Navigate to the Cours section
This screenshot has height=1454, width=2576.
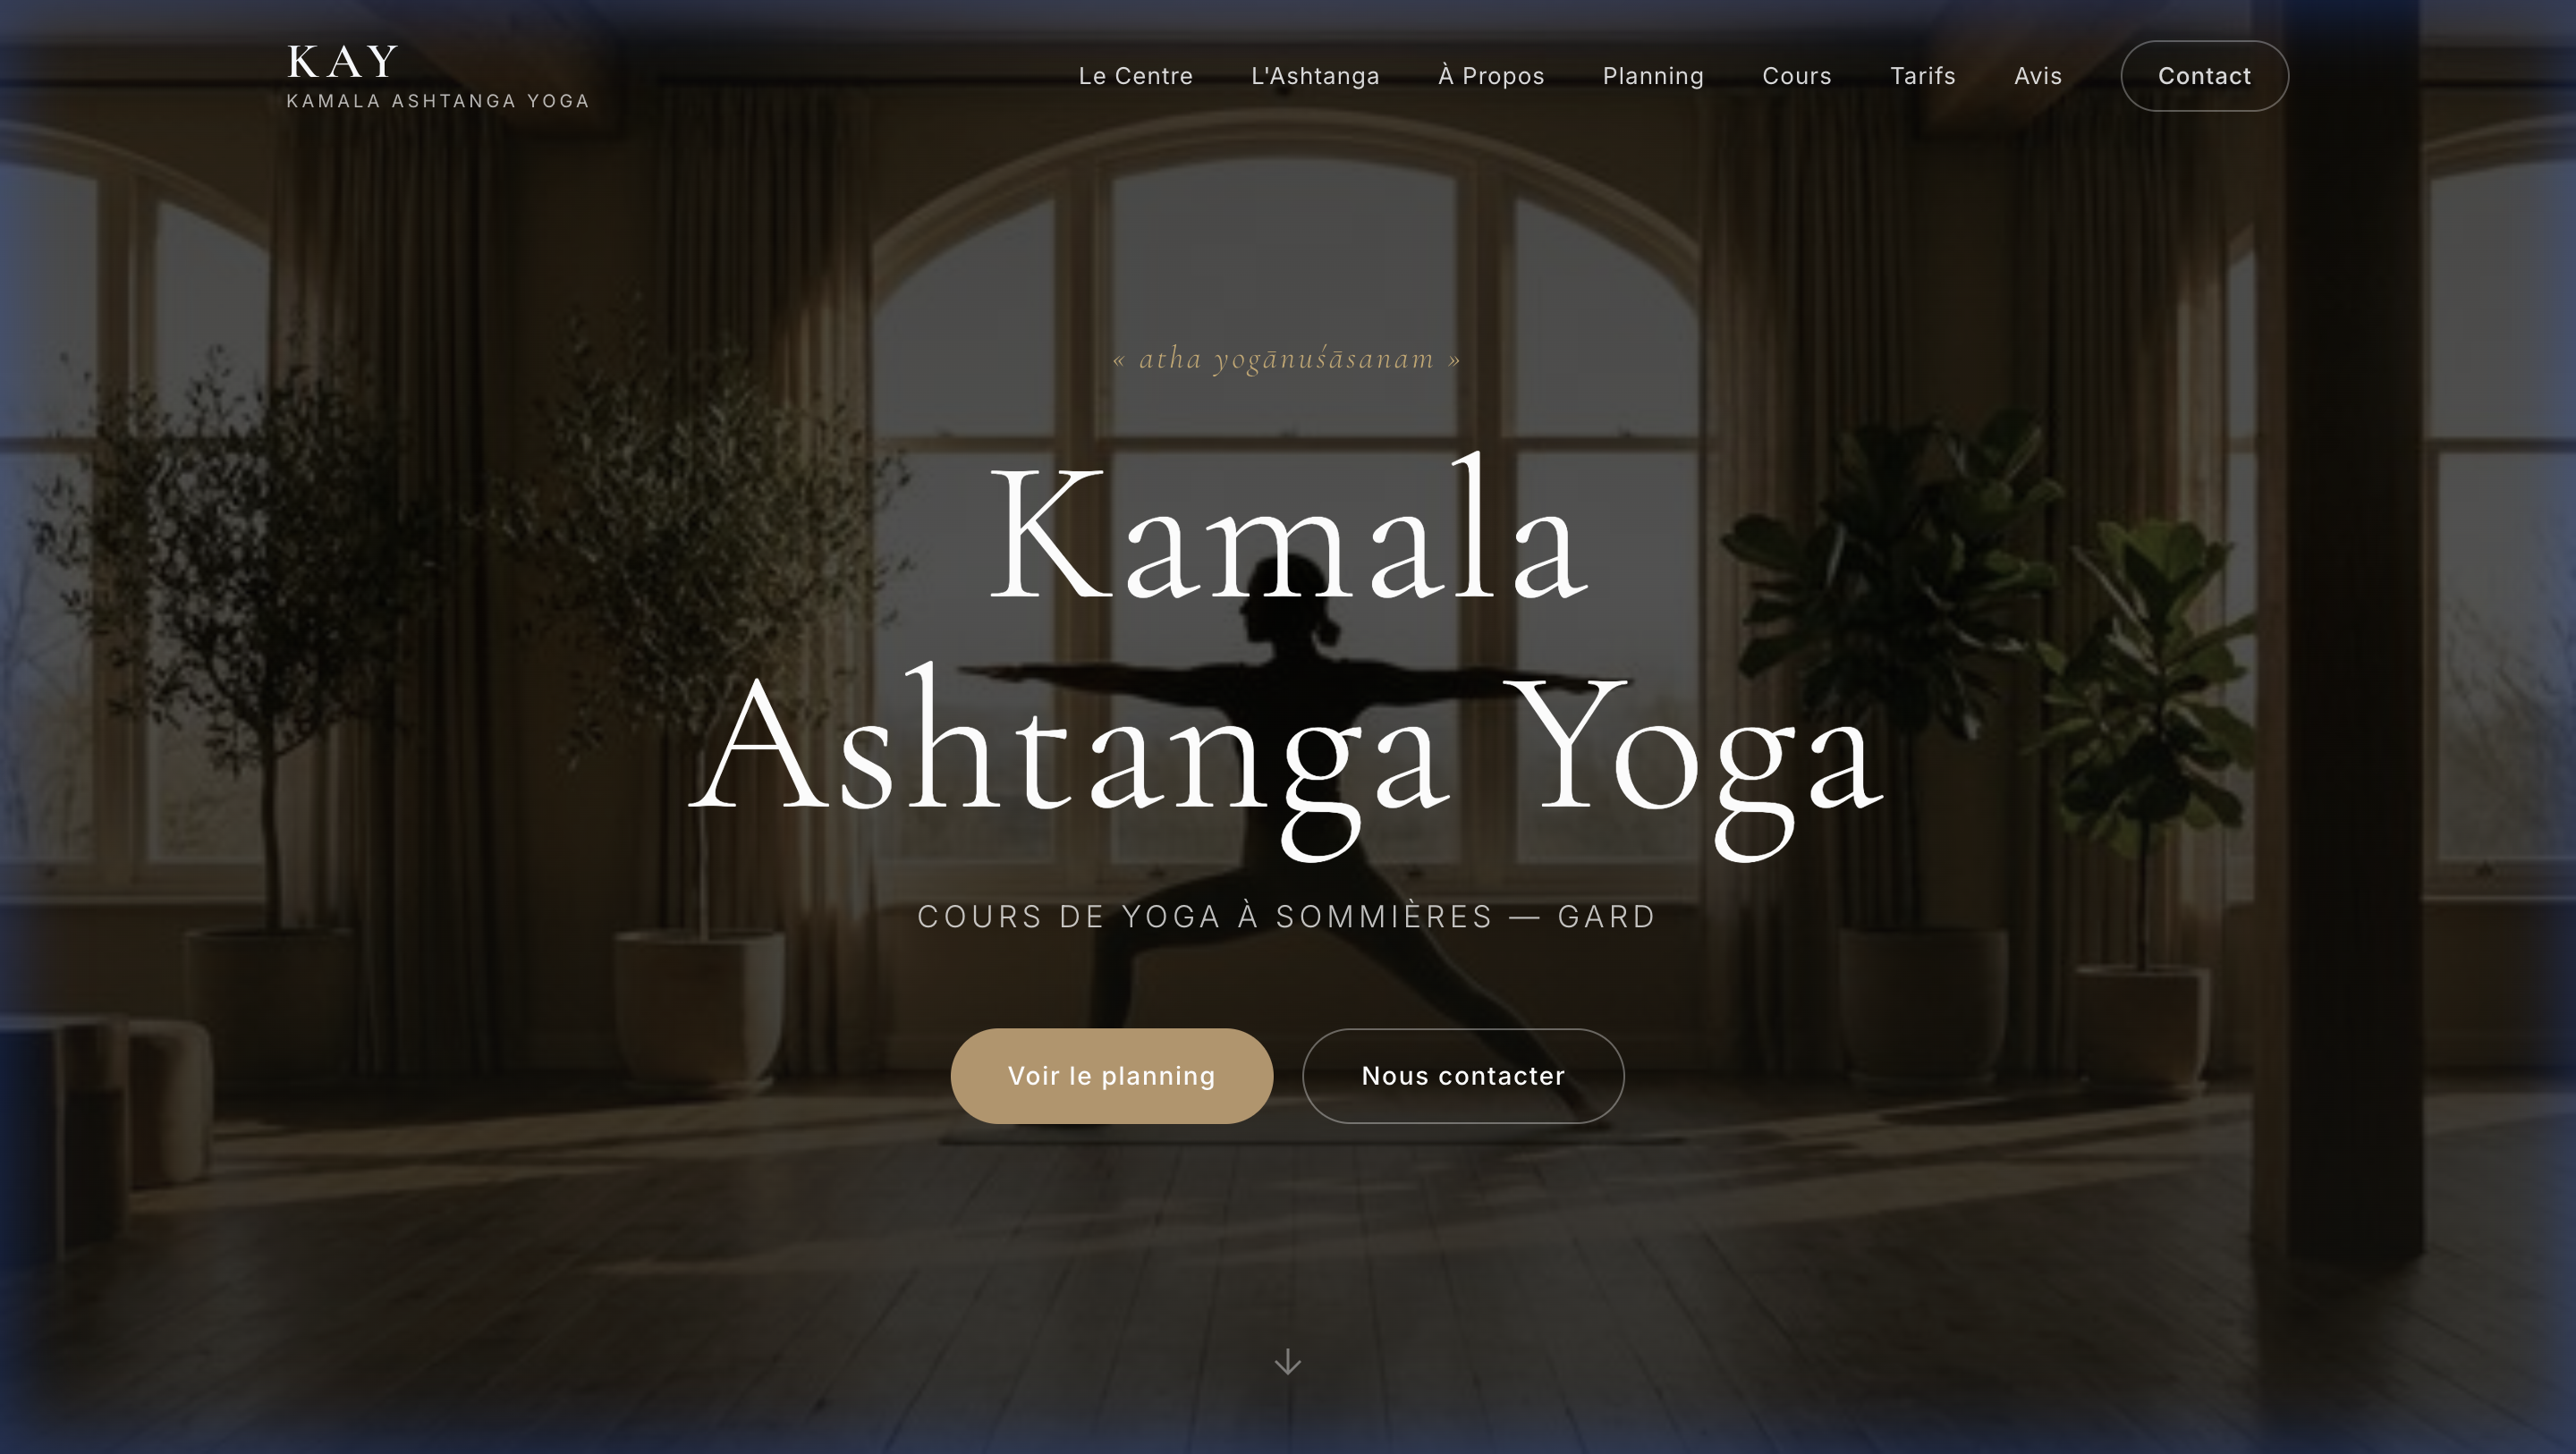pos(1796,76)
